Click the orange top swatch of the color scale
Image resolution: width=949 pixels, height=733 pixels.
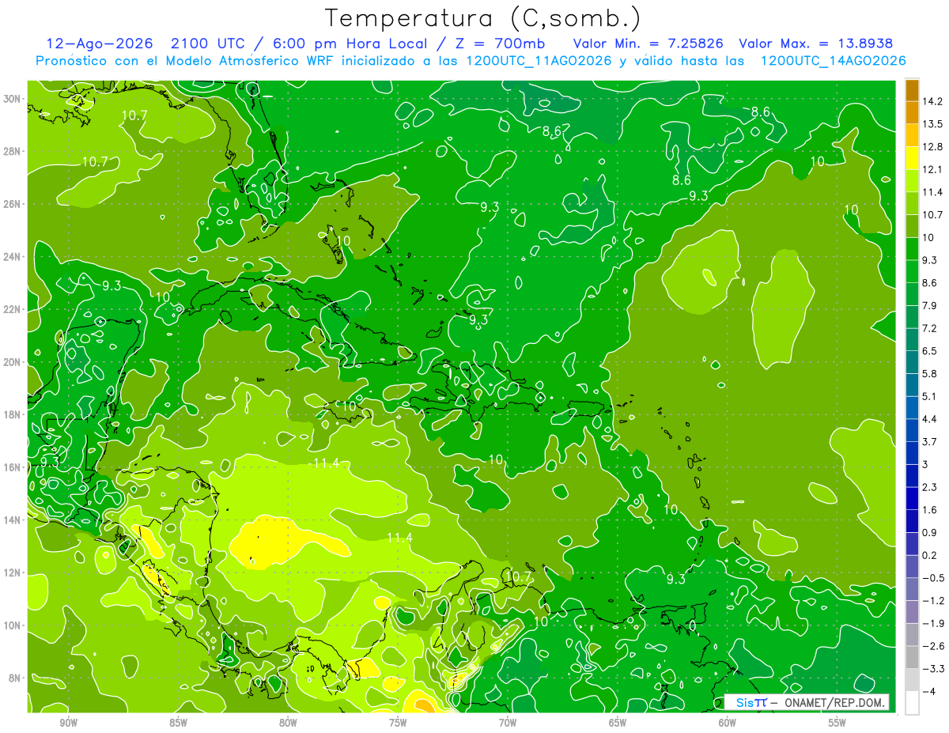(x=912, y=90)
